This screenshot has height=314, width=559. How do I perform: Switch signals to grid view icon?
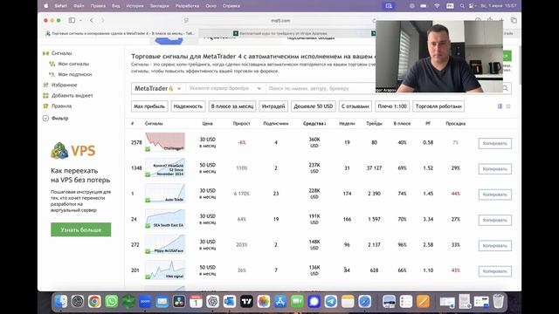pos(508,106)
